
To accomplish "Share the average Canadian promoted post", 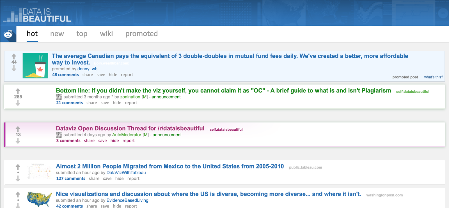I will [x=88, y=75].
